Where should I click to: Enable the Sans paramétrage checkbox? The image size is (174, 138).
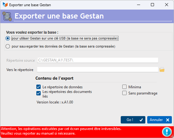click(124, 93)
